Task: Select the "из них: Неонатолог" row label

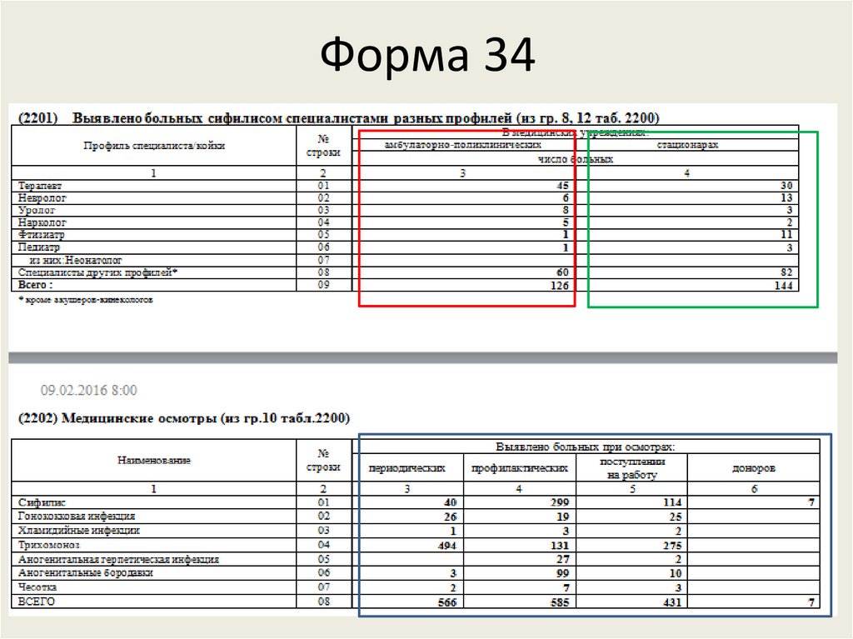Action: [x=76, y=260]
